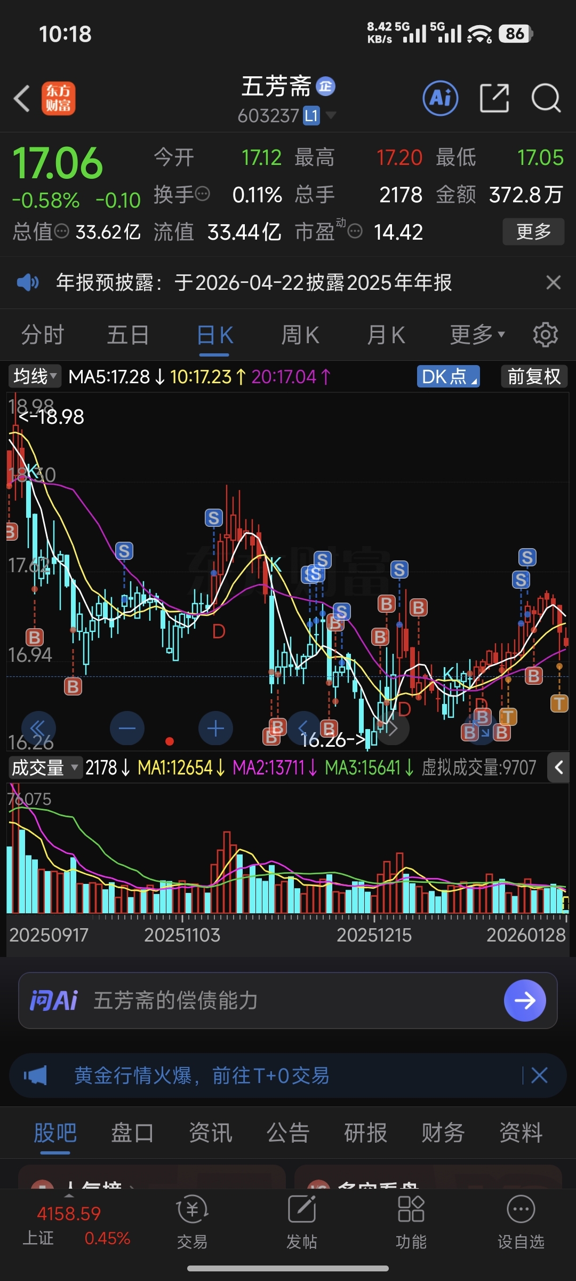
Task: Tap the 五芳斋 stock title
Action: (x=276, y=86)
